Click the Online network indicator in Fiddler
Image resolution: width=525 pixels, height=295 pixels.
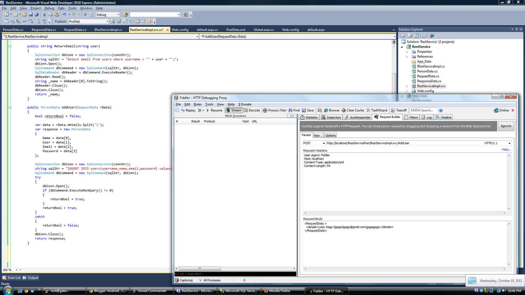pyautogui.click(x=502, y=110)
